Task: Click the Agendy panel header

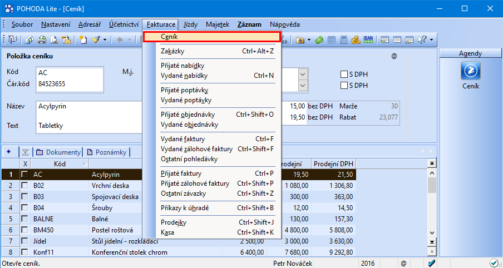Action: 470,53
